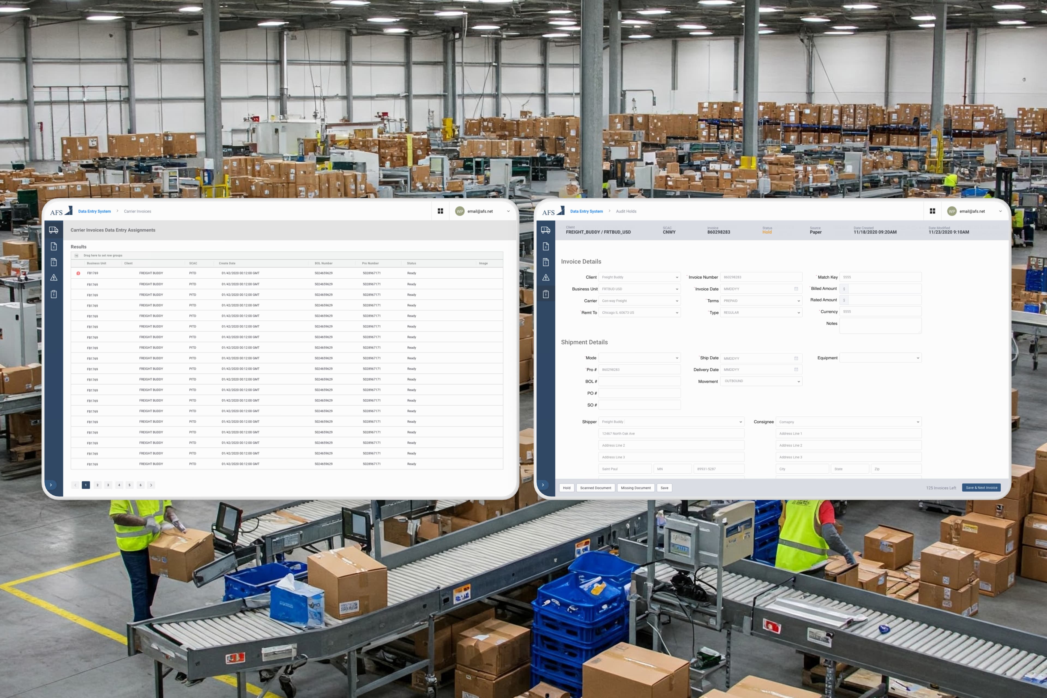The image size is (1047, 698).
Task: Open apps grid icon in Carrier Invoices window
Action: click(440, 211)
